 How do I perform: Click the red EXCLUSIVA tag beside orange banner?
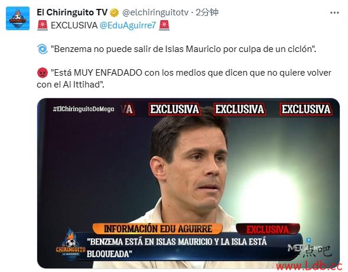[x=268, y=229]
